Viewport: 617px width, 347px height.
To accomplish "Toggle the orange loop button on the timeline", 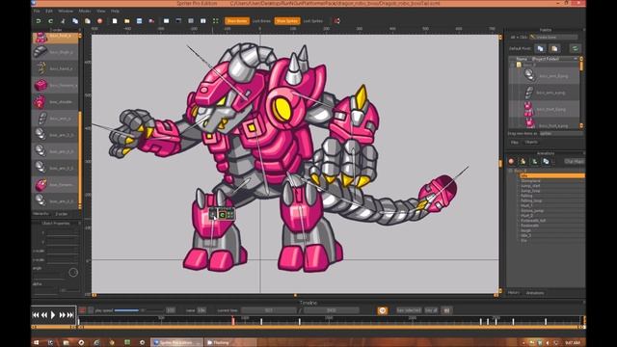I will pyautogui.click(x=382, y=310).
